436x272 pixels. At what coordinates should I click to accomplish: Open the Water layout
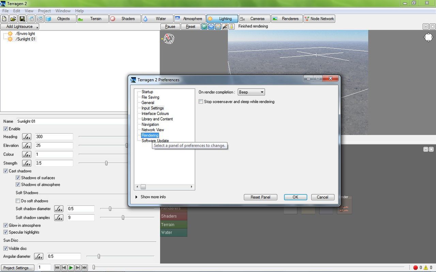[x=157, y=19]
